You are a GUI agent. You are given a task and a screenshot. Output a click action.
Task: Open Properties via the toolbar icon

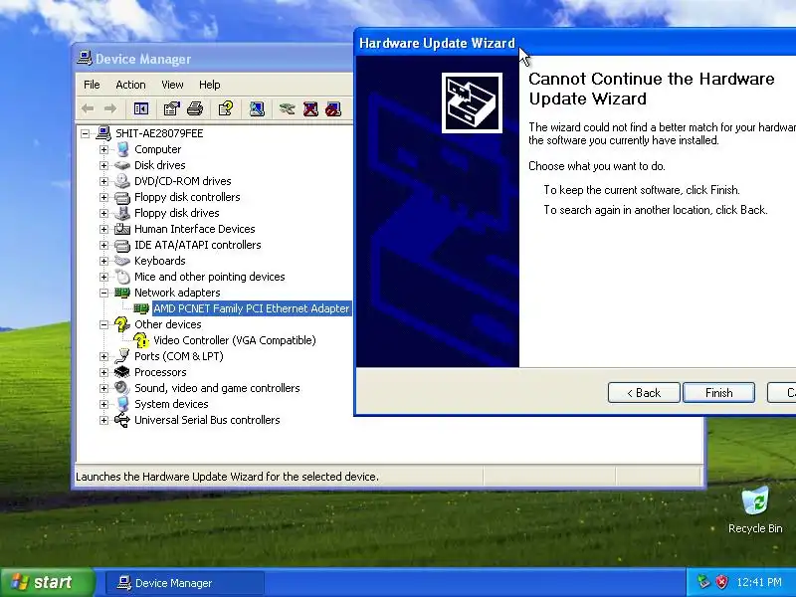click(172, 108)
